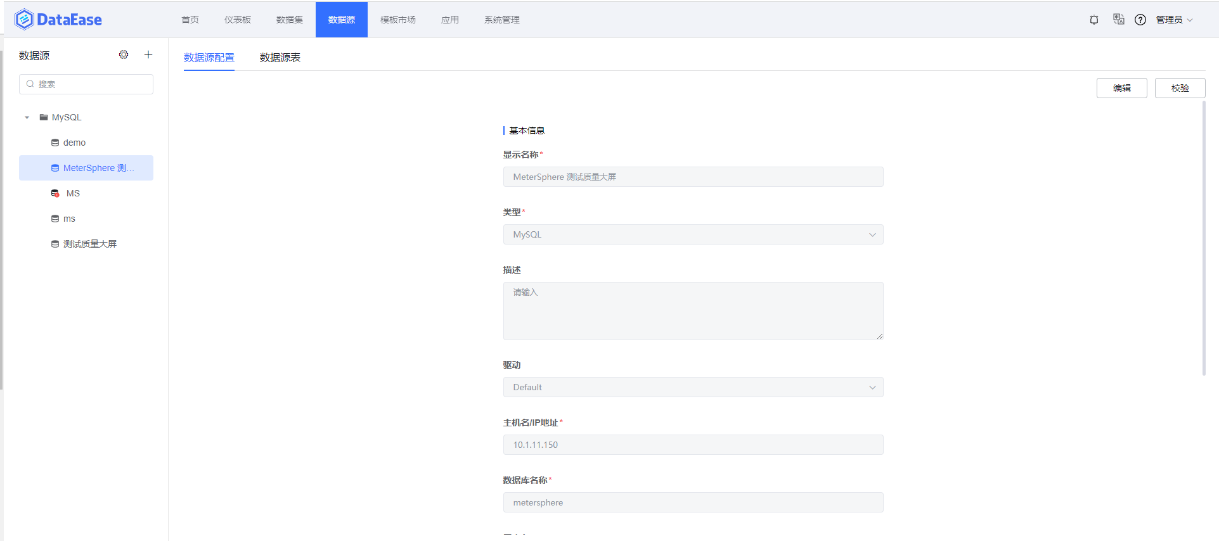This screenshot has height=541, width=1219.
Task: Switch to the 数据源表 tab
Action: click(x=280, y=58)
